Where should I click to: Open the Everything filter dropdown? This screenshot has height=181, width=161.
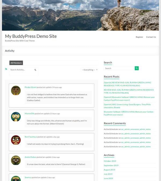pyautogui.click(x=90, y=70)
